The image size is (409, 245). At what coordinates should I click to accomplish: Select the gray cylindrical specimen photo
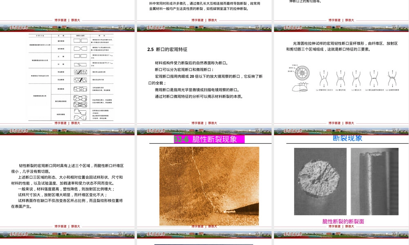pyautogui.click(x=375, y=181)
